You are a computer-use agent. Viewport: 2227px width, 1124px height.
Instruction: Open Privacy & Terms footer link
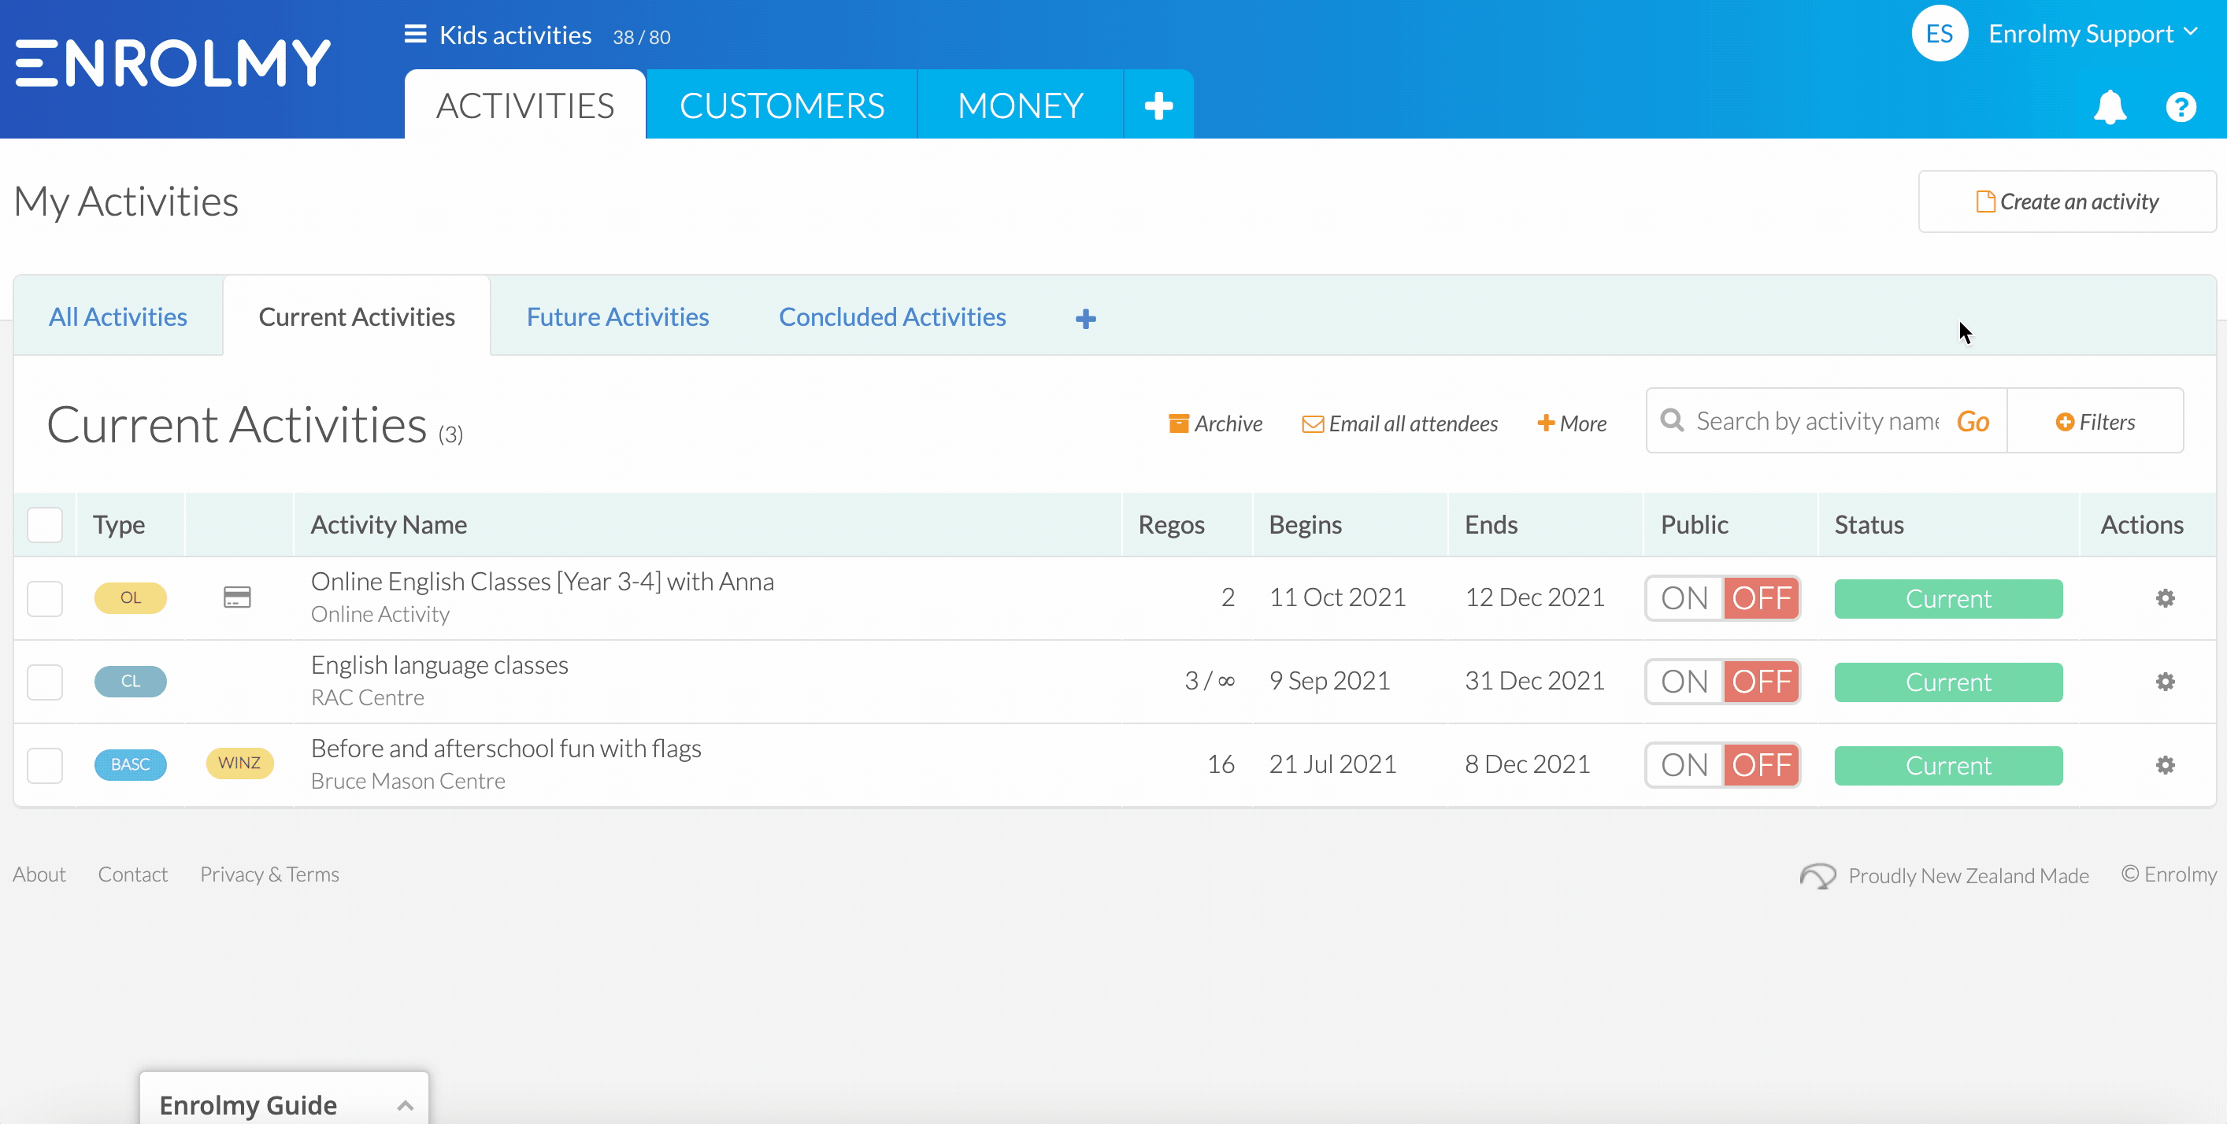click(270, 874)
